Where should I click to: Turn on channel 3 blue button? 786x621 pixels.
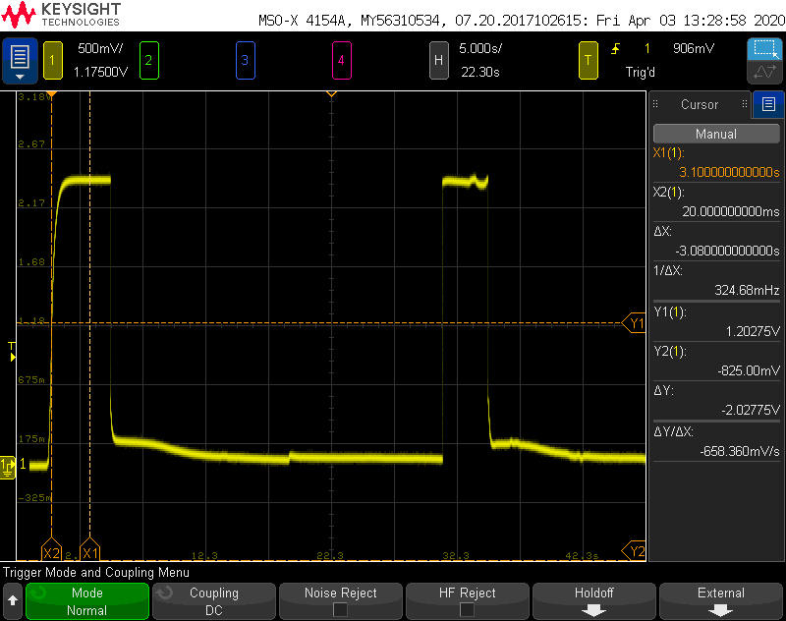tap(245, 61)
